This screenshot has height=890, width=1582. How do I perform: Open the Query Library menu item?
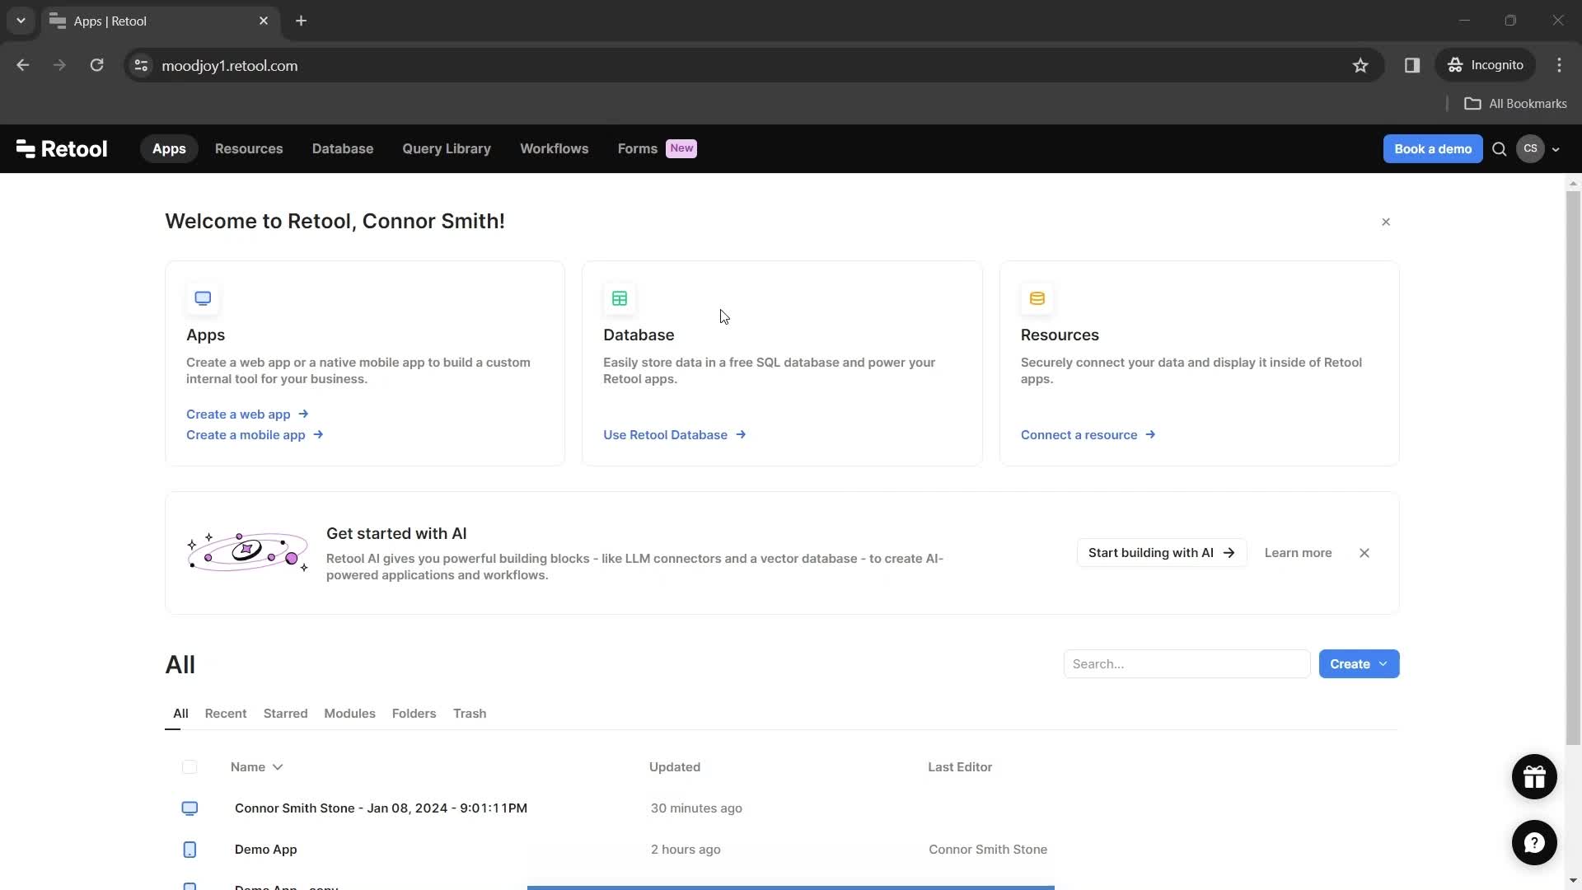tap(447, 149)
